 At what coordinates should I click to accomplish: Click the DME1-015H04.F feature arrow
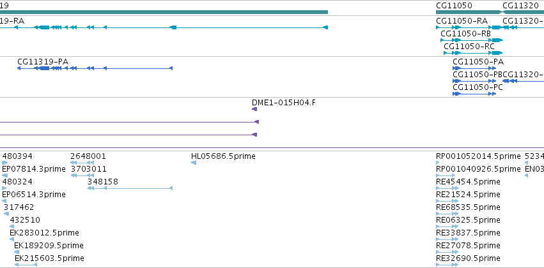point(254,109)
